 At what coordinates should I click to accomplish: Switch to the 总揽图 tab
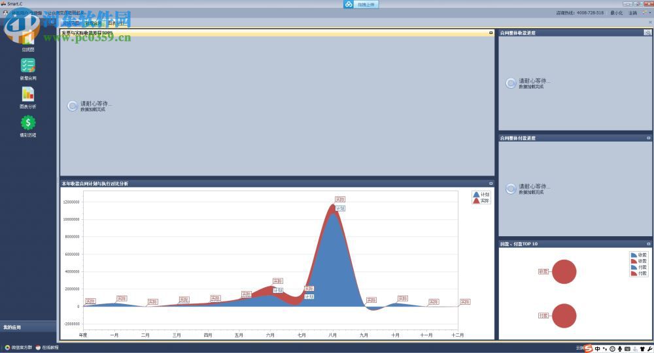71,23
